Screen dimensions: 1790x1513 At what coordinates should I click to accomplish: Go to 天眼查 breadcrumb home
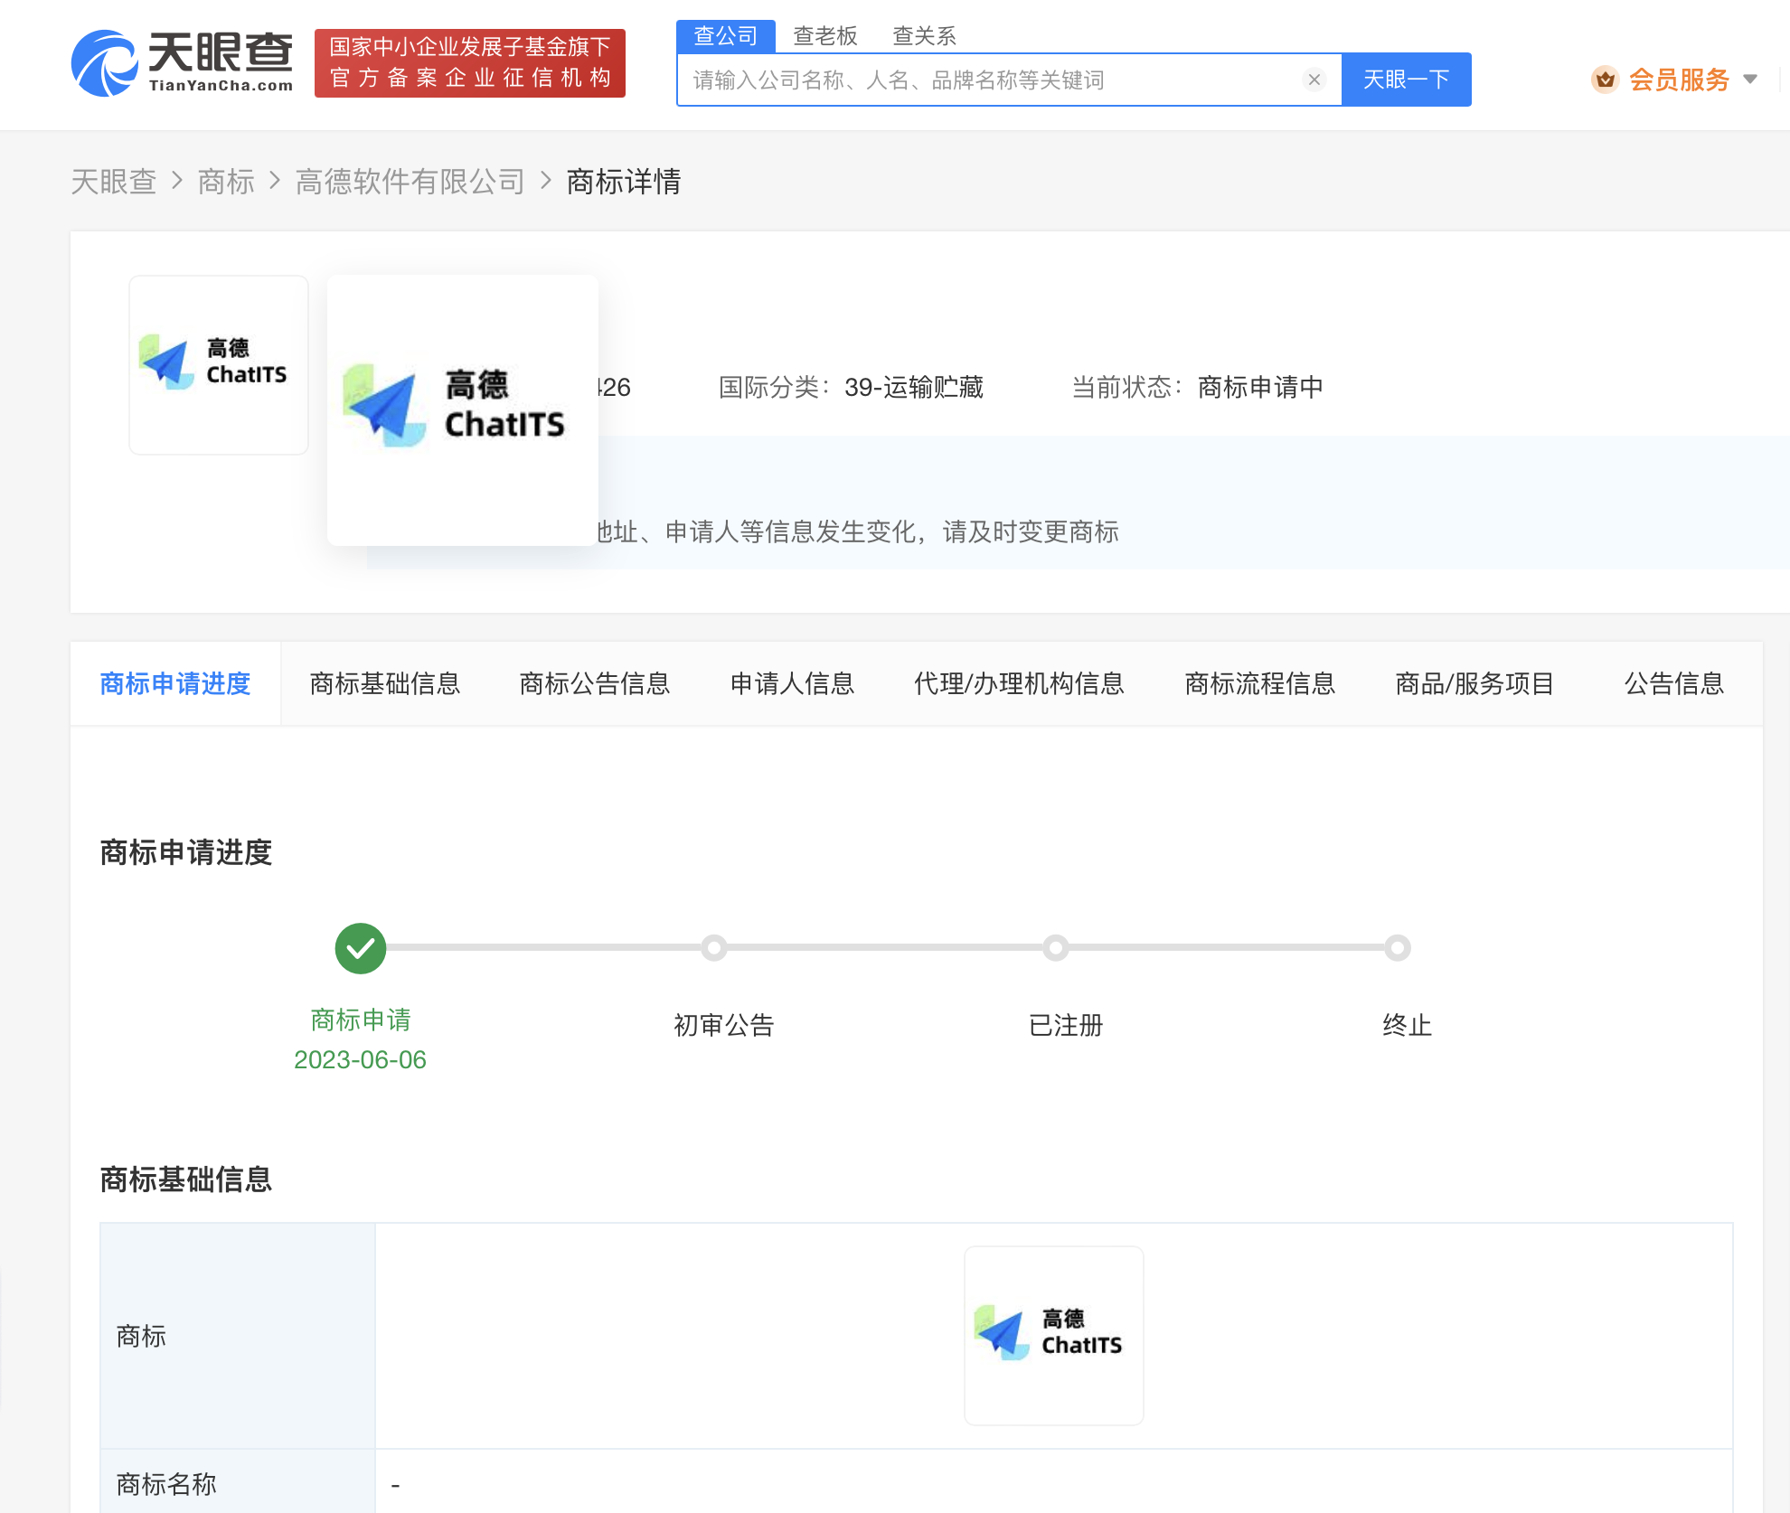point(114,182)
